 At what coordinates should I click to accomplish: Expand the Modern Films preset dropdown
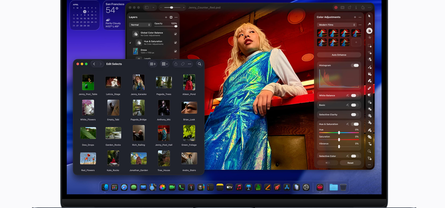click(x=337, y=25)
